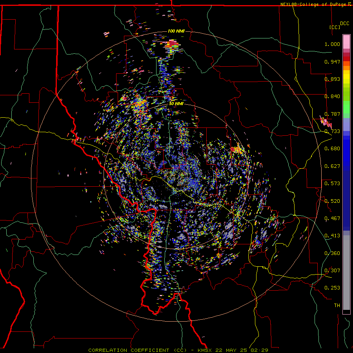Click the 22 MAY 25 02:29 timestamp

click(x=242, y=350)
